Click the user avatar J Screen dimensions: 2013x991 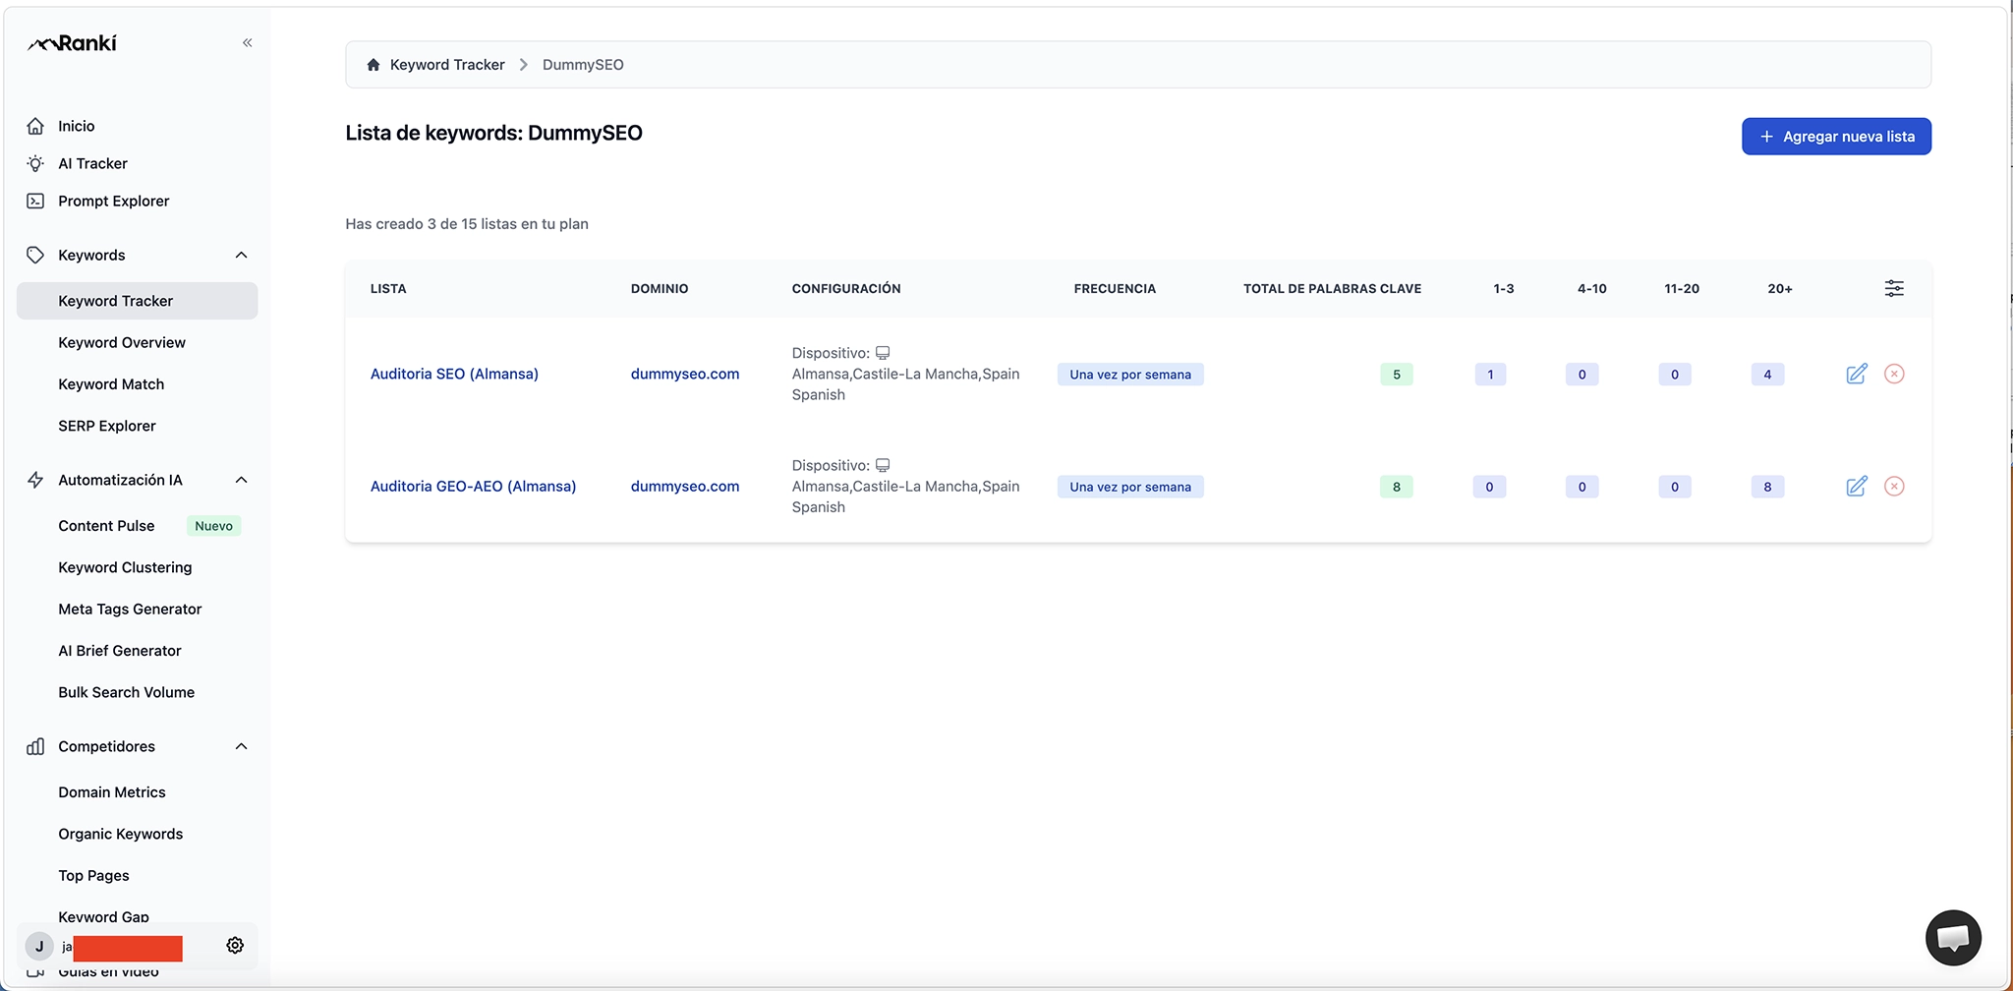[x=39, y=946]
